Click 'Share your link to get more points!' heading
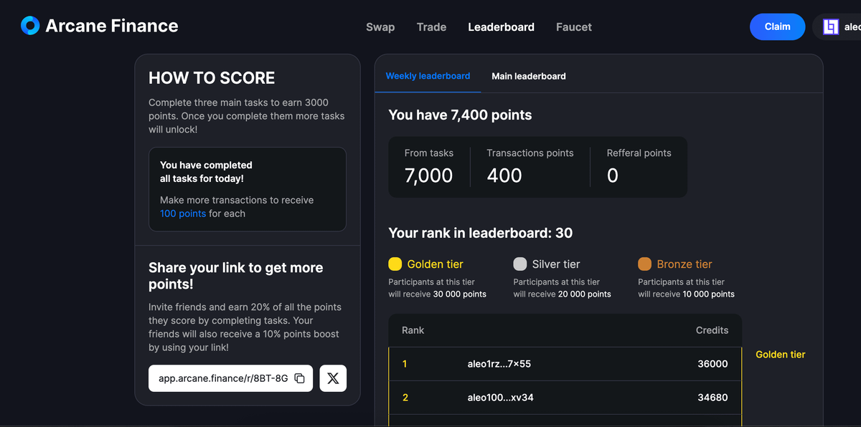861x427 pixels. (235, 276)
